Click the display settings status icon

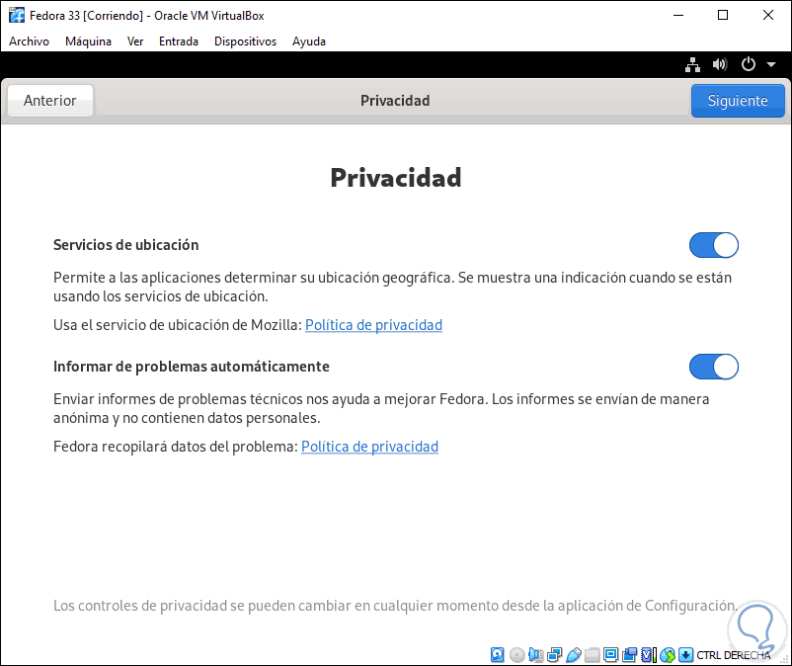tap(610, 655)
